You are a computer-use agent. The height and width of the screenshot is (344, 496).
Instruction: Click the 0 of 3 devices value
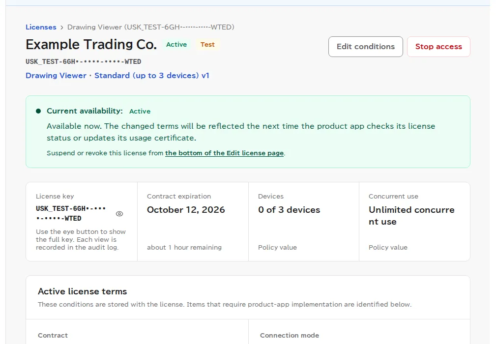point(289,210)
